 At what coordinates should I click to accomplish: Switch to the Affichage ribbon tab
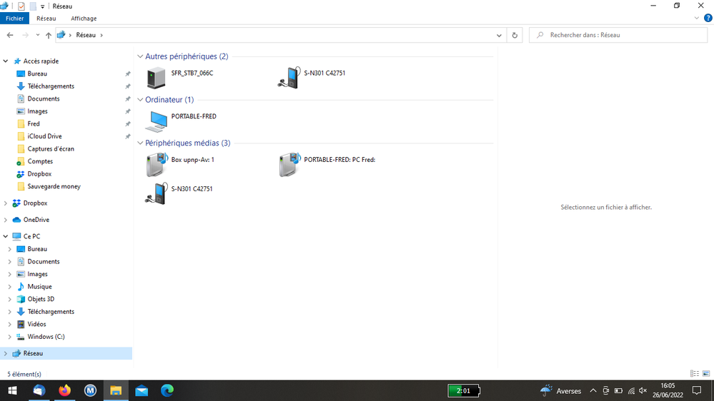click(x=84, y=18)
